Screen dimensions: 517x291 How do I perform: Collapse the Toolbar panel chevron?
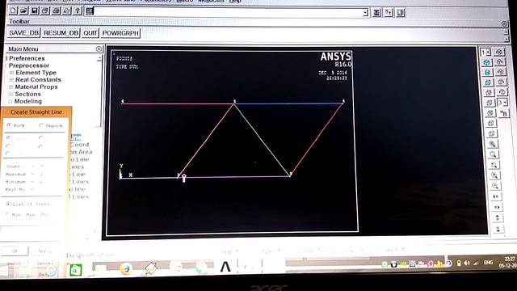click(504, 23)
